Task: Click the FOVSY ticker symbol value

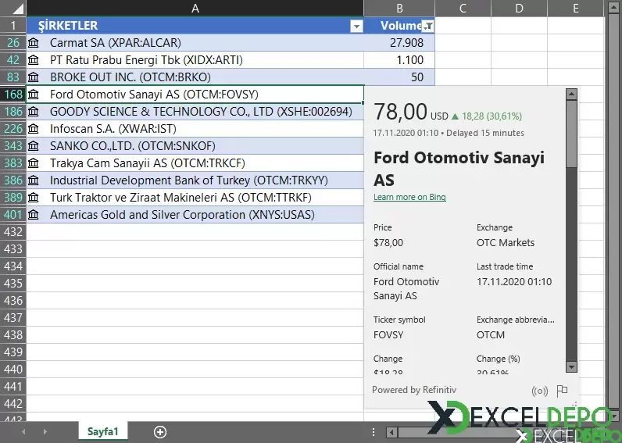Action: coord(388,335)
